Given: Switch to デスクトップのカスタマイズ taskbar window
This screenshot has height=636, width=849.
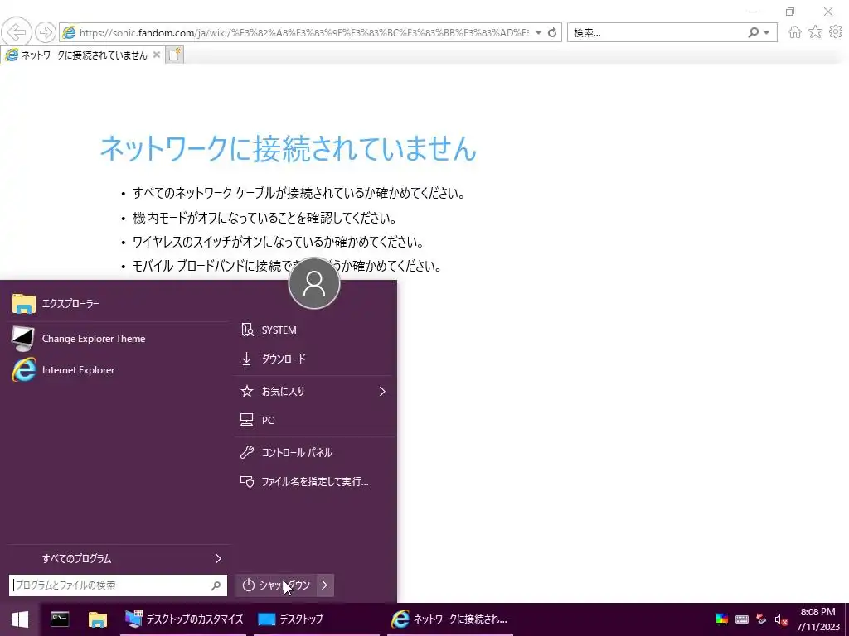Looking at the screenshot, I should [x=183, y=619].
